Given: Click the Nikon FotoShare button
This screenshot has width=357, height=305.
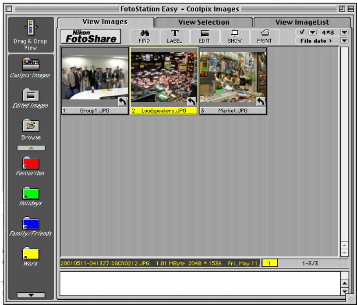Looking at the screenshot, I should point(91,36).
